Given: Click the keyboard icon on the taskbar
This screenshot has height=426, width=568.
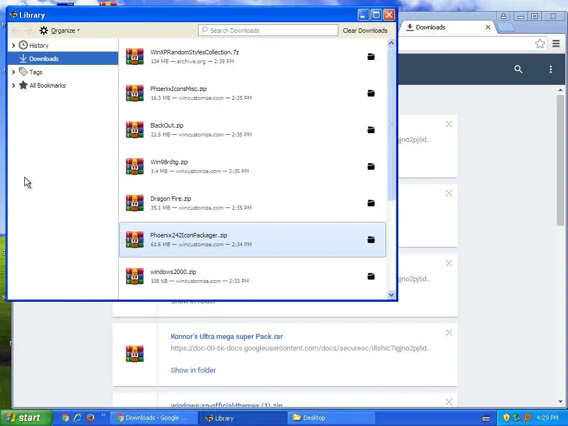Looking at the screenshot, I should tap(486, 418).
